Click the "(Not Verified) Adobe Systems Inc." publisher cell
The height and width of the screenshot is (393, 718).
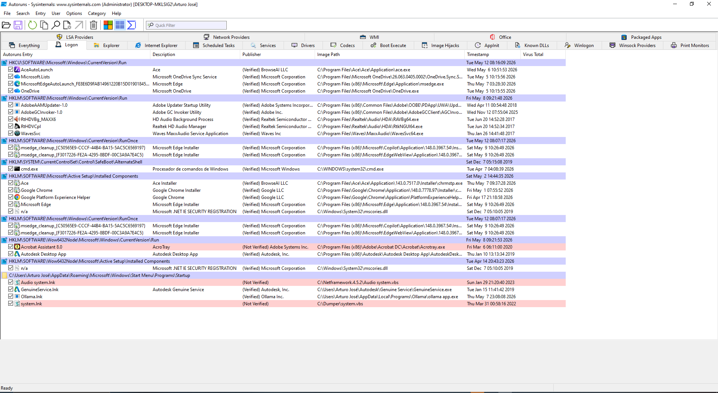pyautogui.click(x=275, y=247)
